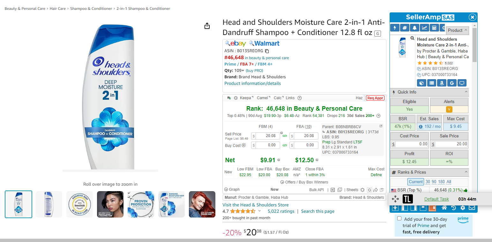The image size is (492, 242).
Task: Open the chart icon in SellerAmp toolbar
Action: pos(424,28)
